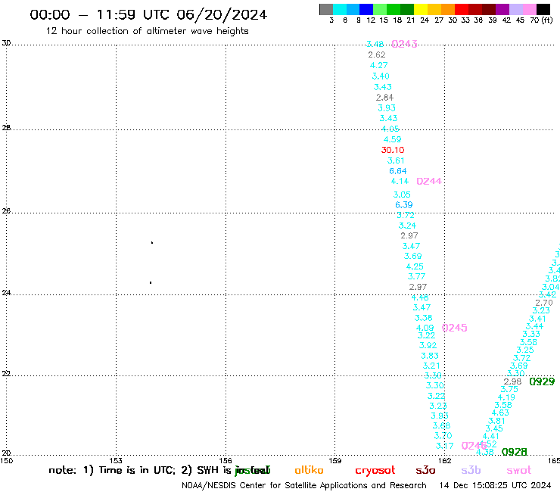Click the blue 6.39 wave height reading
Image resolution: width=560 pixels, height=492 pixels.
[404, 204]
